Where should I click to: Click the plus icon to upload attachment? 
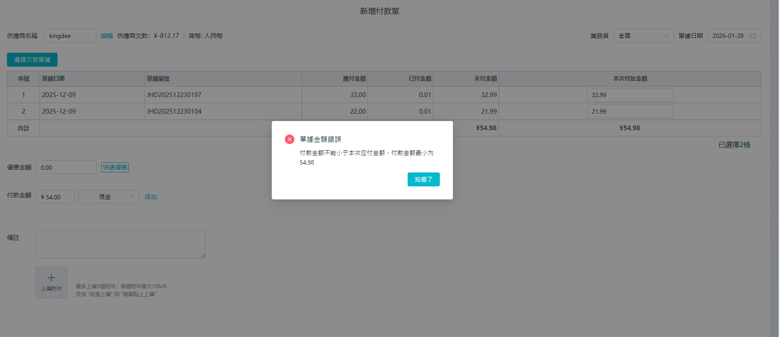[x=51, y=278]
